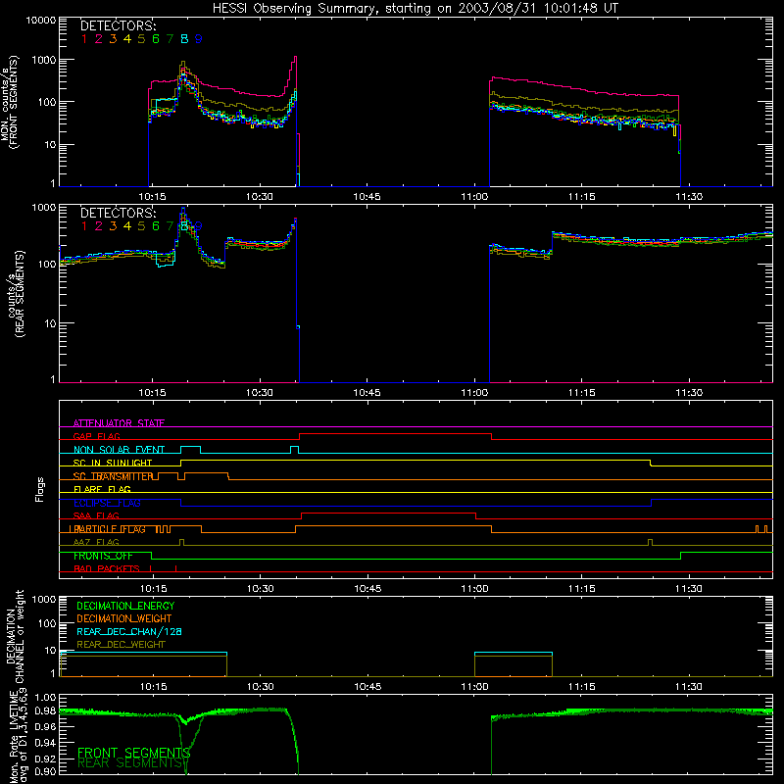
Task: Click the DECIMATION CHANNEL or weight axis title
Action: coord(15,636)
